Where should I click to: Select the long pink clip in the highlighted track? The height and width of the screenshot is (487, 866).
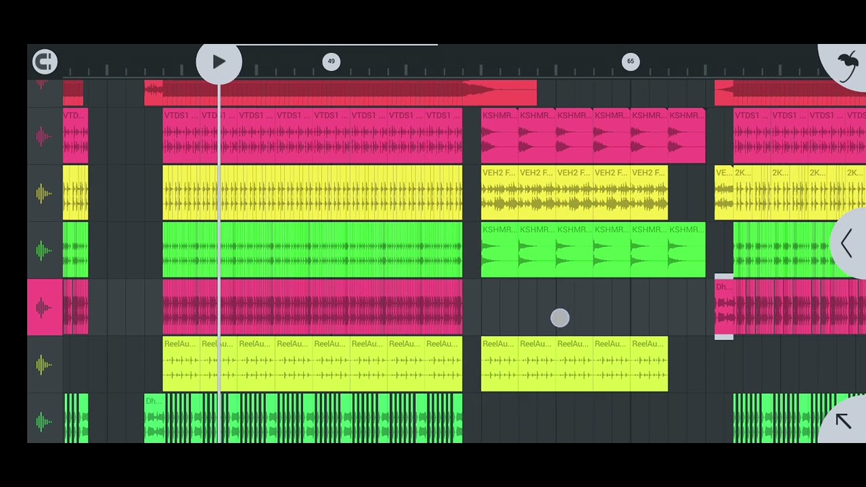point(313,307)
